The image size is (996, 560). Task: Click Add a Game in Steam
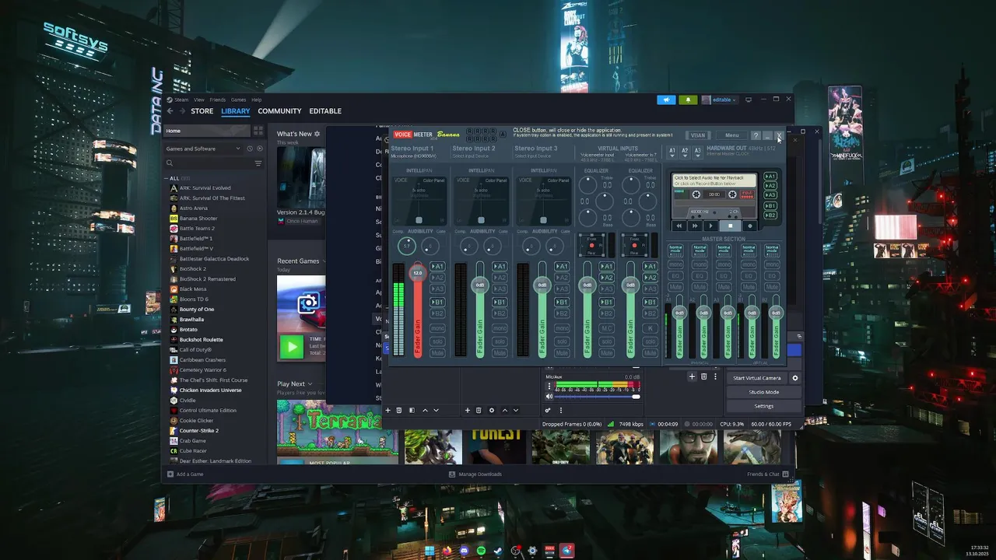185,474
